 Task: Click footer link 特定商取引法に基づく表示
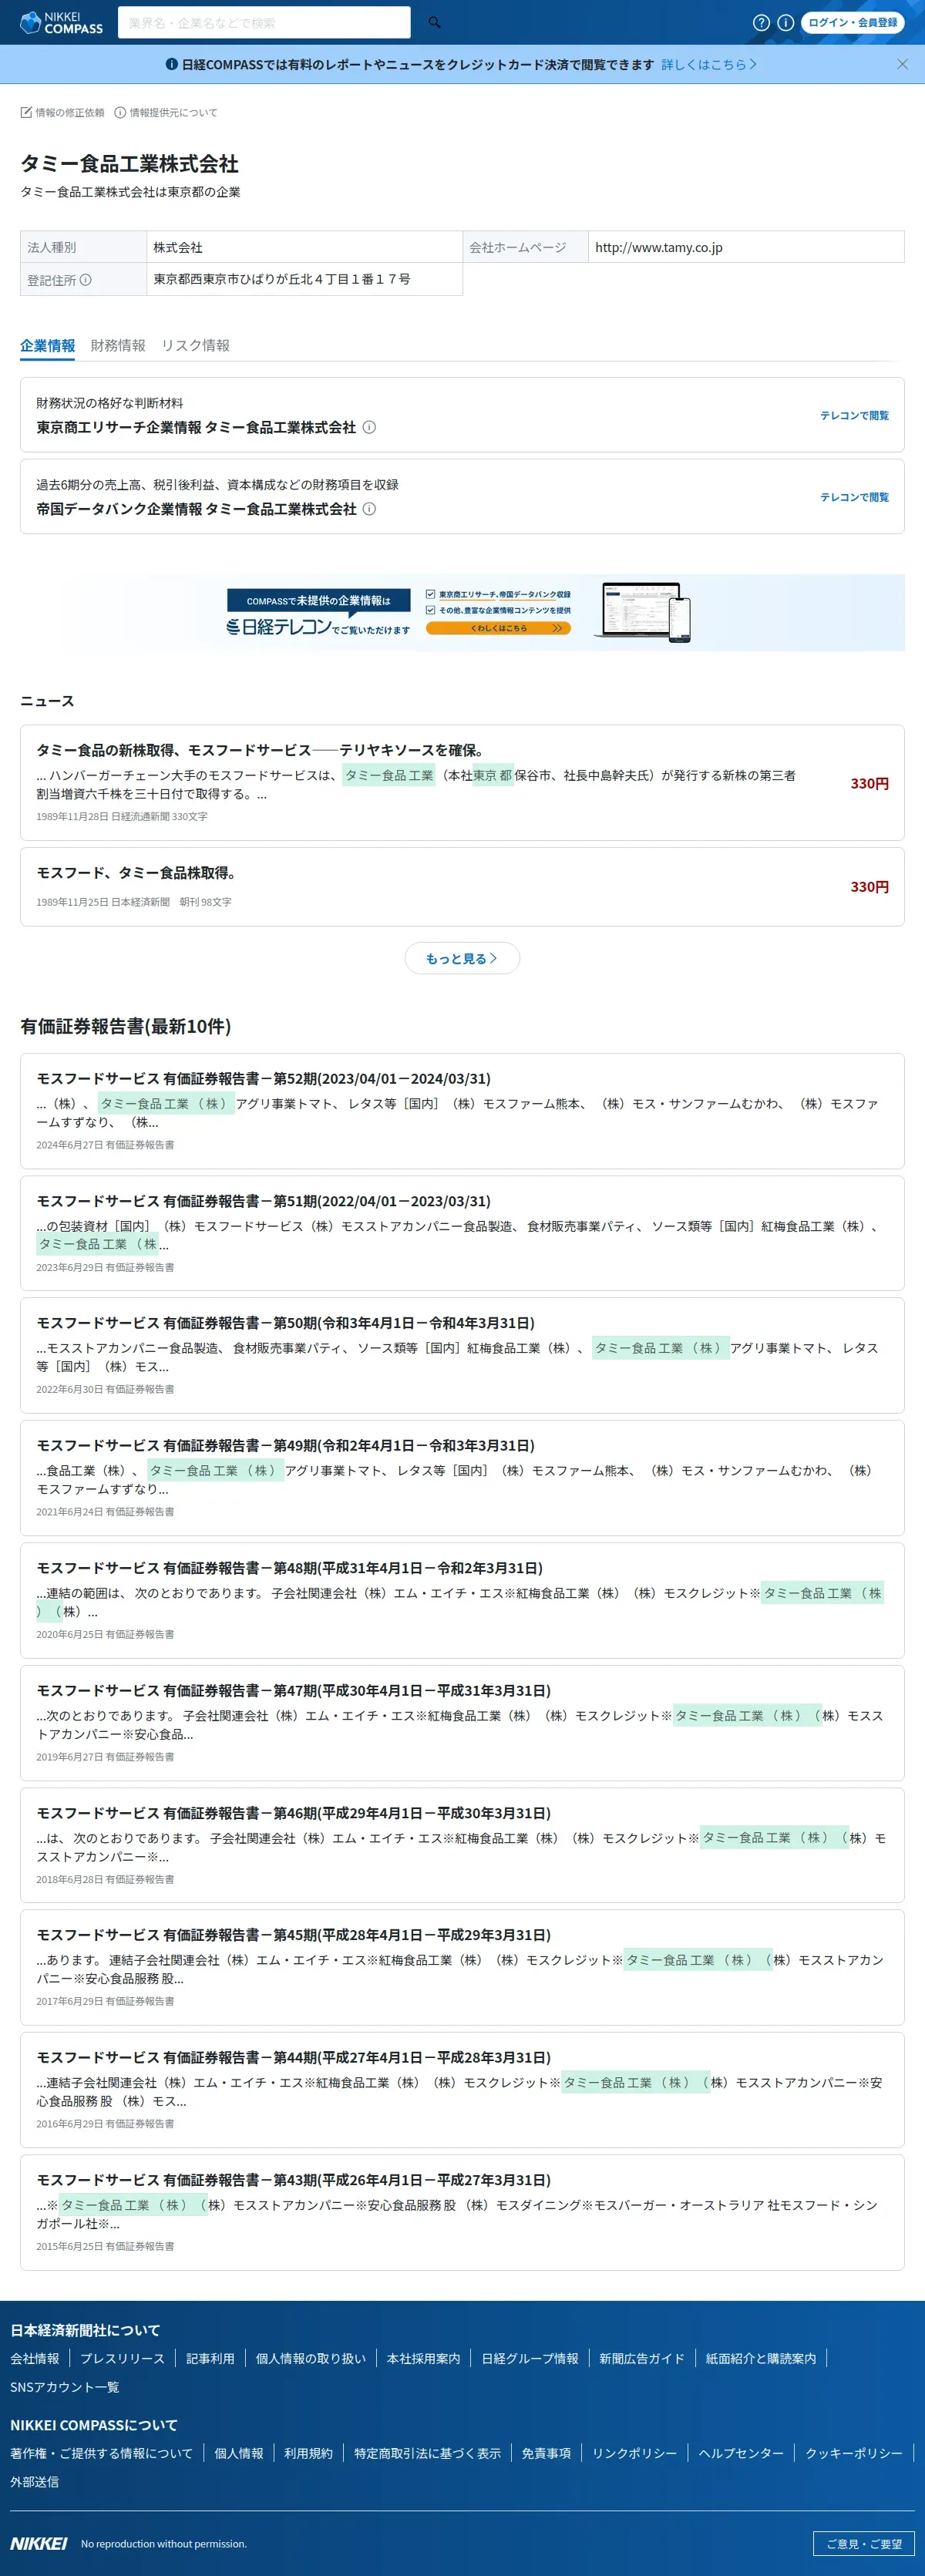pyautogui.click(x=427, y=2453)
